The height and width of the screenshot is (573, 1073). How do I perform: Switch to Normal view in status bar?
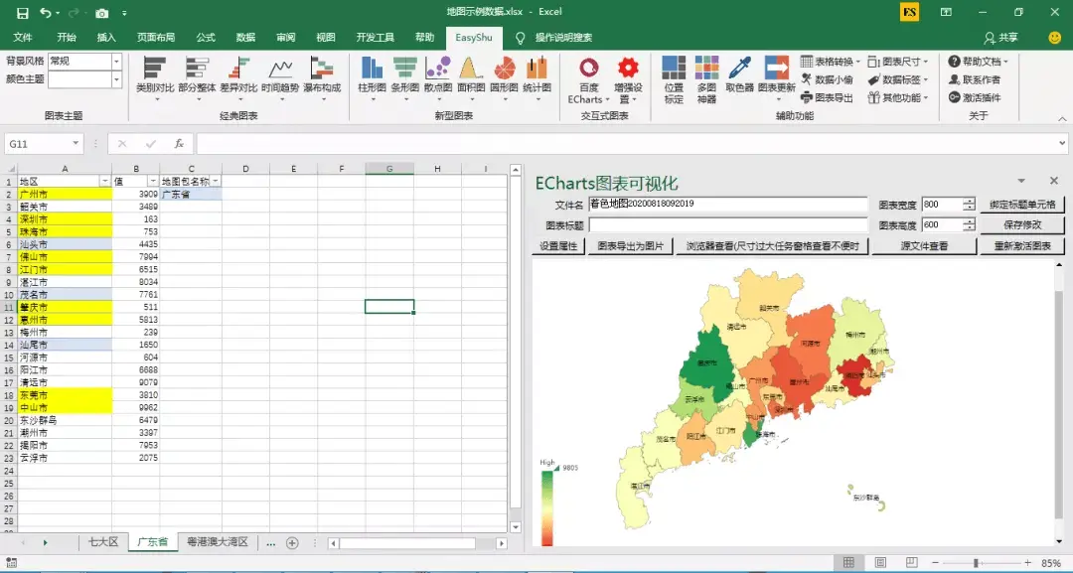(x=848, y=563)
